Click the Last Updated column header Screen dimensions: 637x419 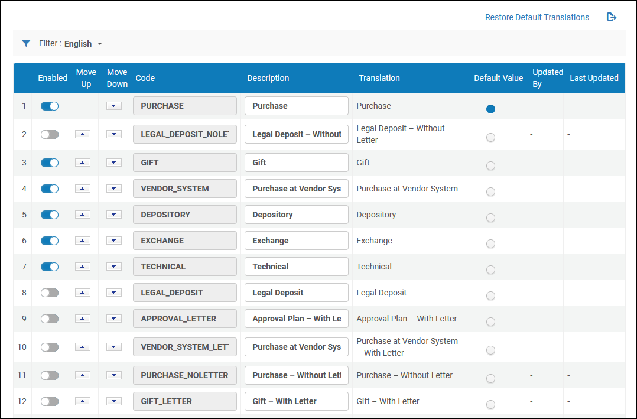click(594, 78)
